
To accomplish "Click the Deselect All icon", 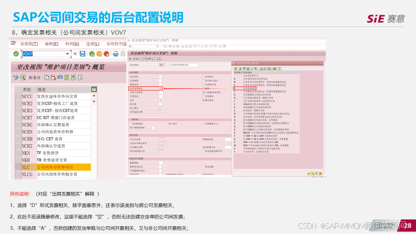I will pyautogui.click(x=81, y=77).
